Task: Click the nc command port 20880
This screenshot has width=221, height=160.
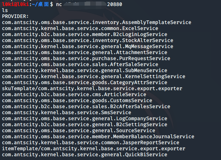Action: pyautogui.click(x=115, y=5)
